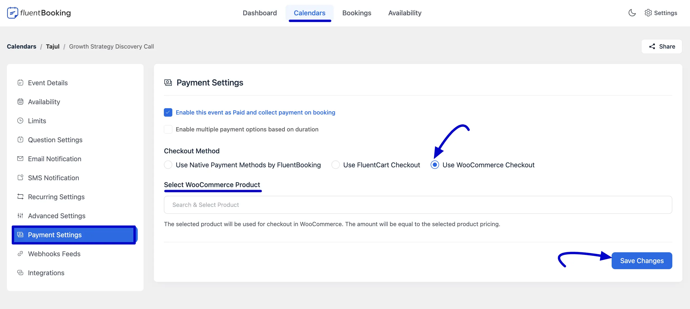The image size is (690, 309).
Task: Click the Limits clock icon
Action: (x=20, y=121)
